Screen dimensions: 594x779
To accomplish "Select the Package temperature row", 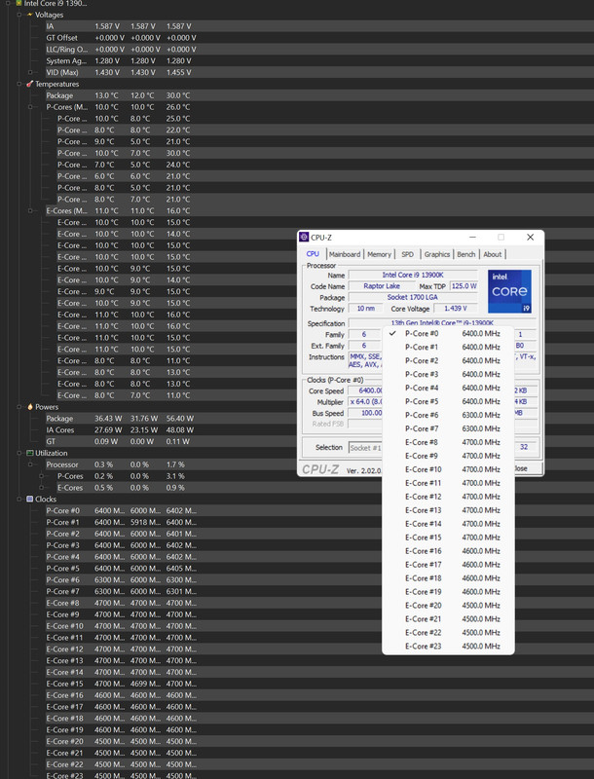I will [319, 95].
